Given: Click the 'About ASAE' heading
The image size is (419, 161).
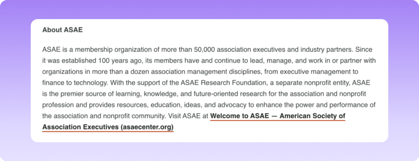Looking at the screenshot, I should pos(63,30).
